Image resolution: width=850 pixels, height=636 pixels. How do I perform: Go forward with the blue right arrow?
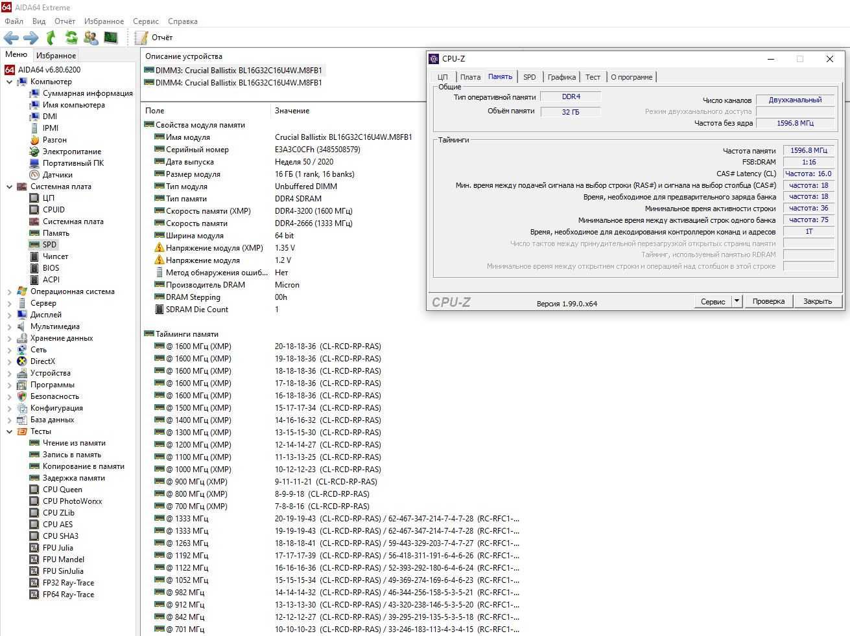pyautogui.click(x=30, y=38)
